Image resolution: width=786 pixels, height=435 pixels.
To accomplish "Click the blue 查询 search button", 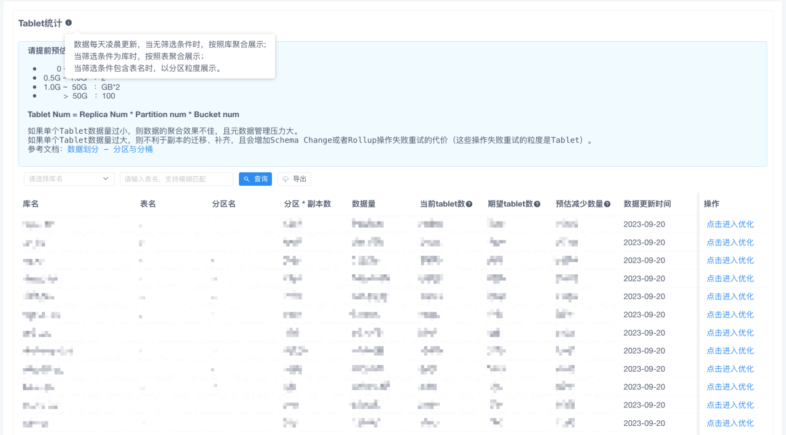I will tap(255, 179).
